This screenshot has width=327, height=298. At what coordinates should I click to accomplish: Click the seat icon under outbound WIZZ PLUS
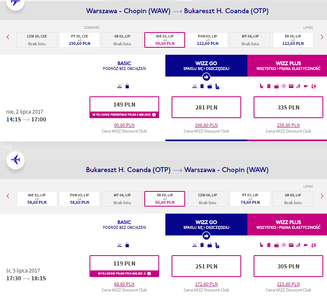pos(261,86)
